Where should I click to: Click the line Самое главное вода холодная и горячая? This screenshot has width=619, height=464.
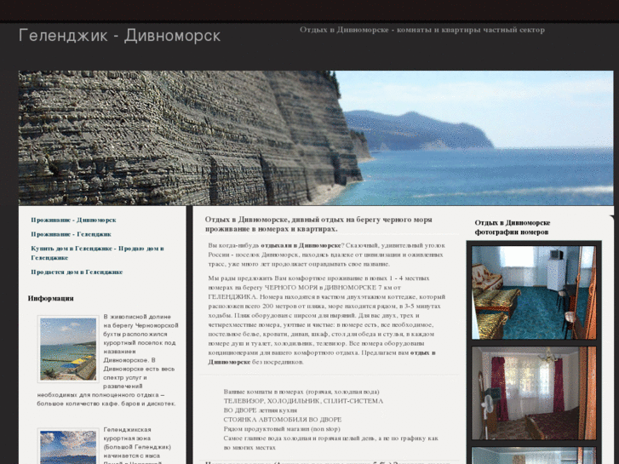click(x=331, y=443)
